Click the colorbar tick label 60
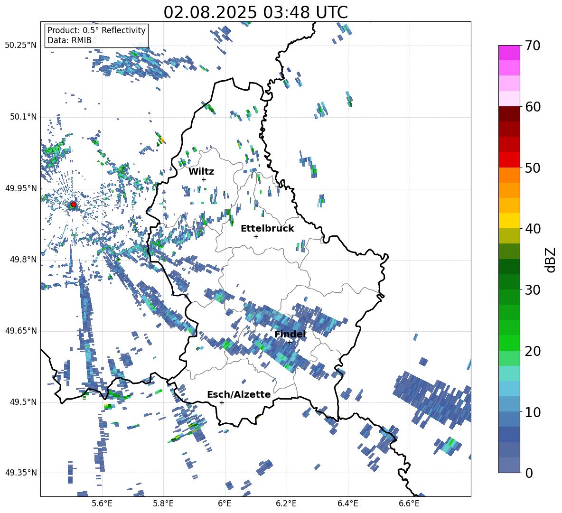Image resolution: width=562 pixels, height=513 pixels. tap(533, 107)
